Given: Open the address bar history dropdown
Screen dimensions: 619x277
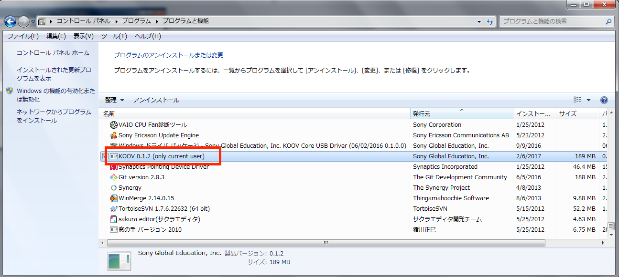Looking at the screenshot, I should 479,22.
